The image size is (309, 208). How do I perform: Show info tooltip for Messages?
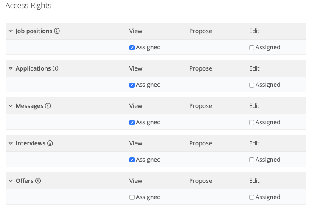tap(48, 106)
